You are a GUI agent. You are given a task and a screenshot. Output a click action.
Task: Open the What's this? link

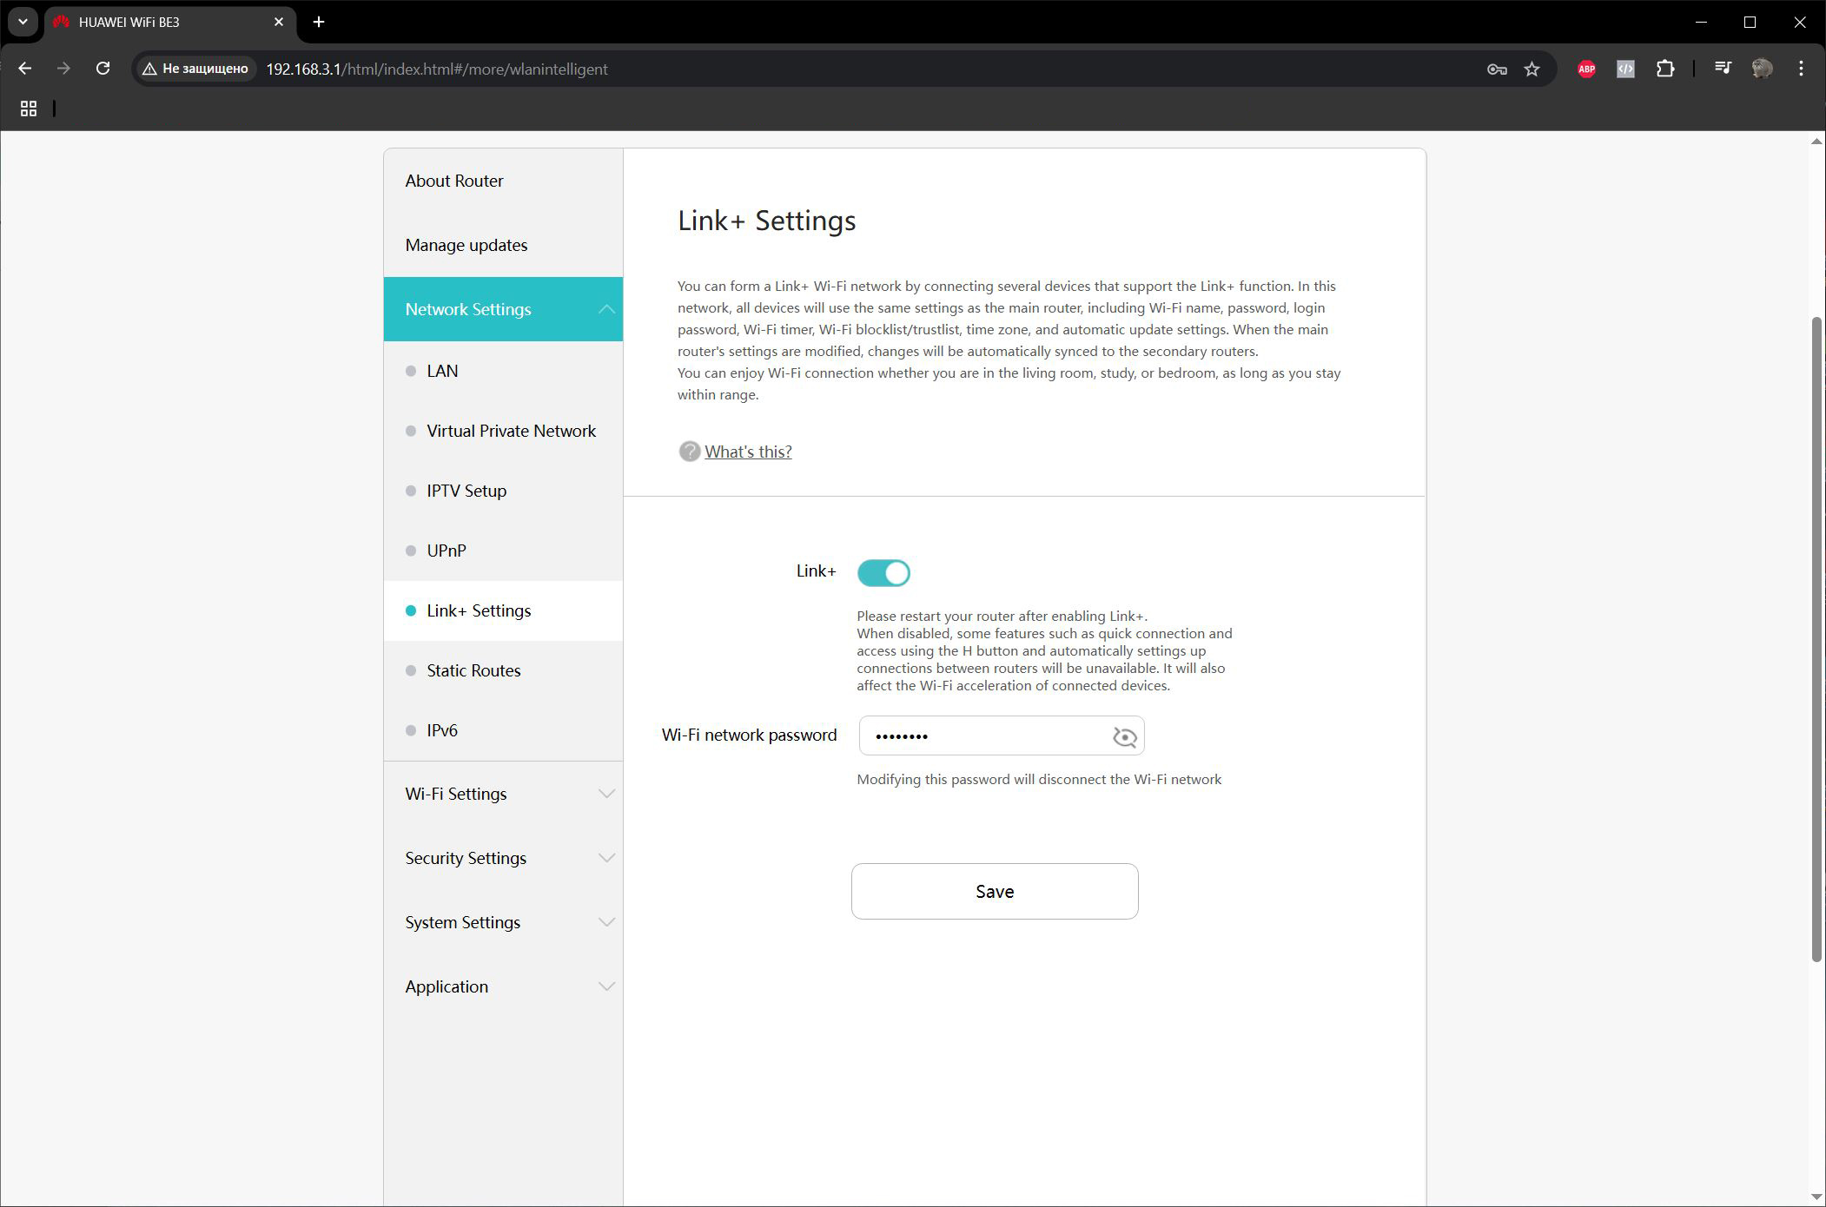(748, 452)
